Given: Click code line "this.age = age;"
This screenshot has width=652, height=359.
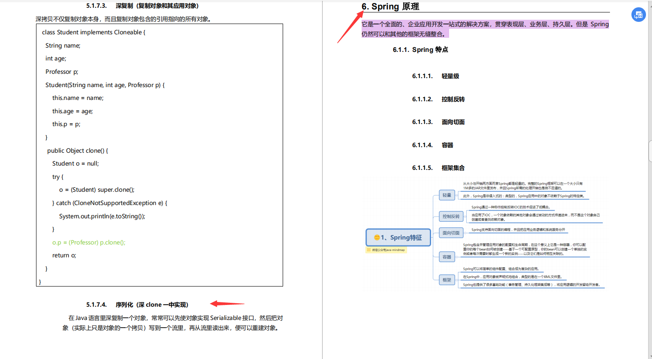Looking at the screenshot, I should (x=72, y=111).
